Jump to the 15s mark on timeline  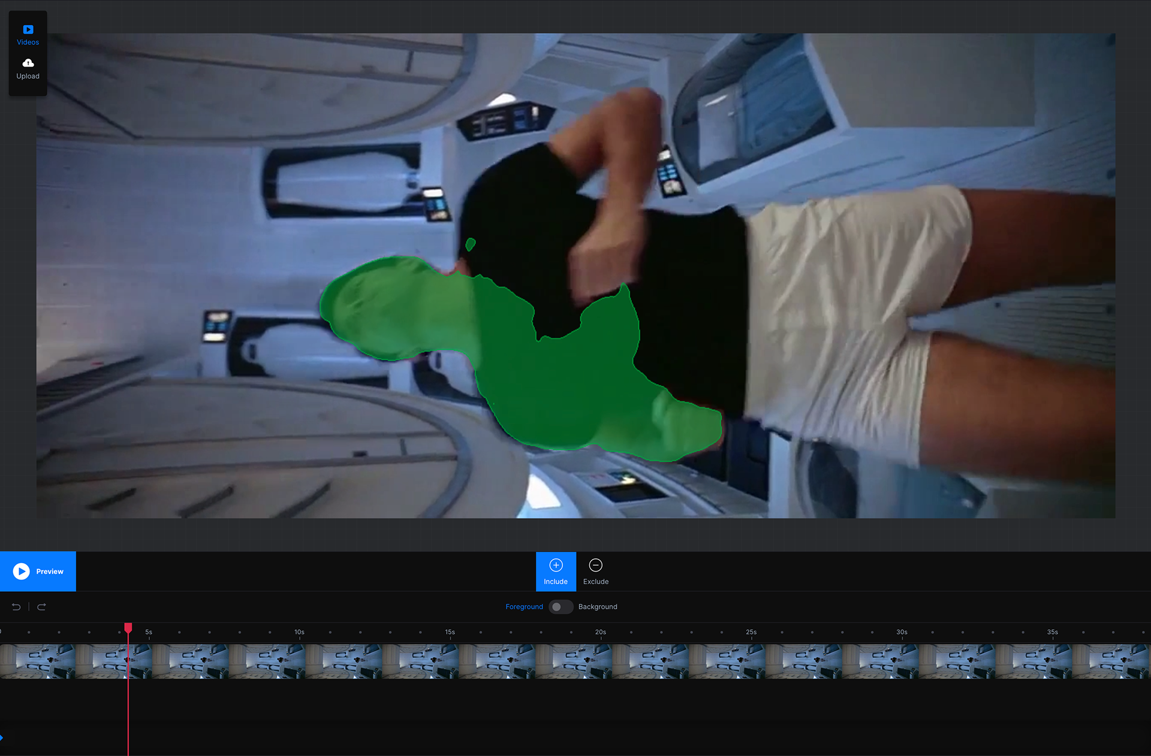point(450,632)
